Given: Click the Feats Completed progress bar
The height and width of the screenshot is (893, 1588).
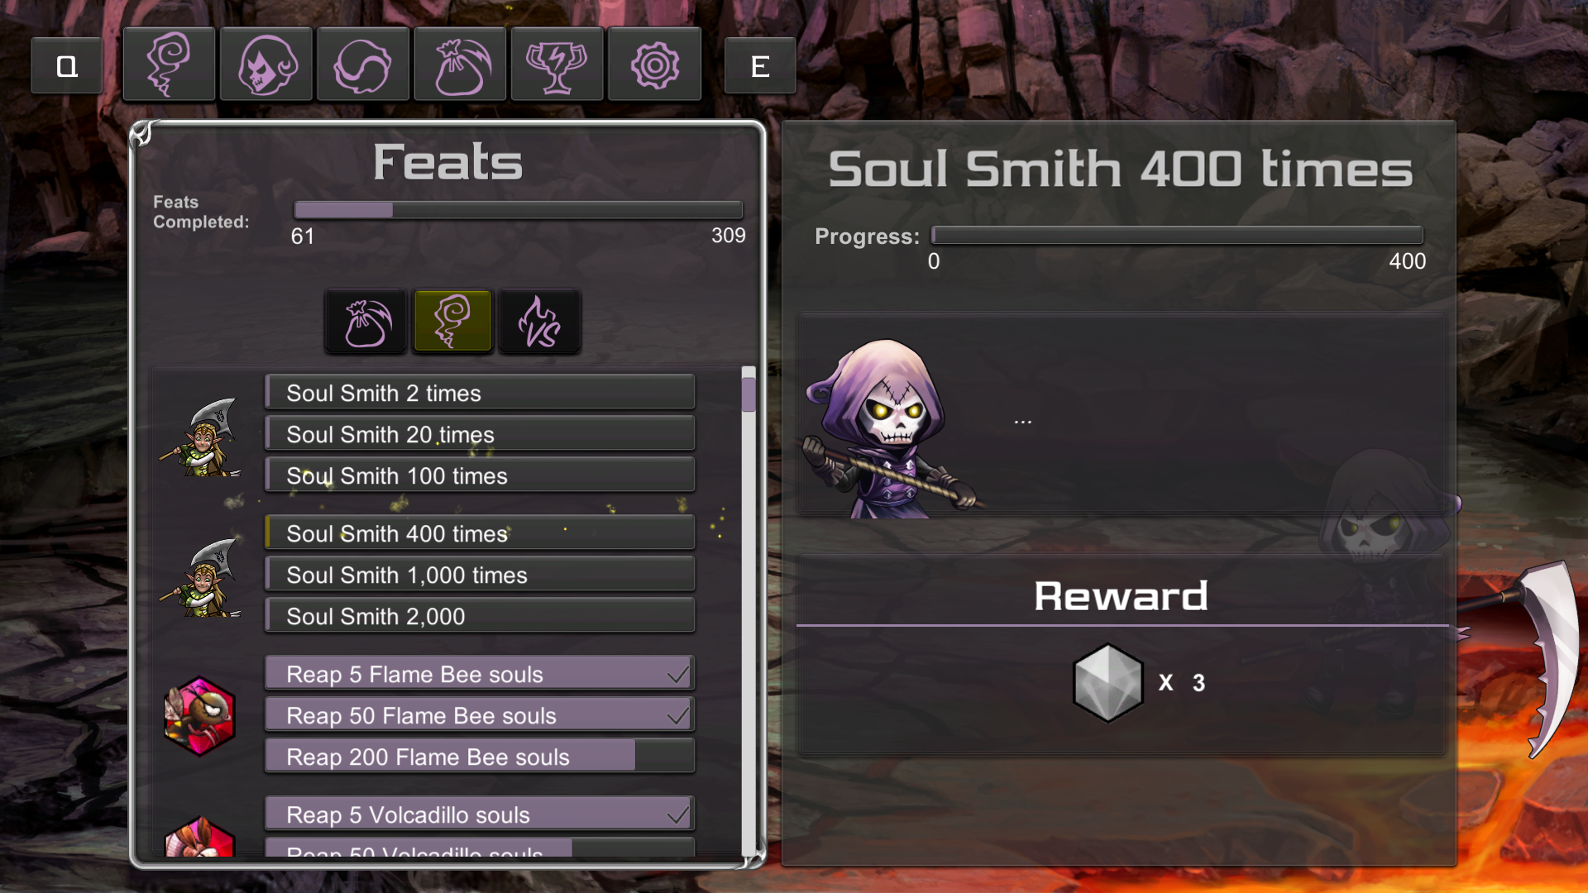Looking at the screenshot, I should coord(518,210).
